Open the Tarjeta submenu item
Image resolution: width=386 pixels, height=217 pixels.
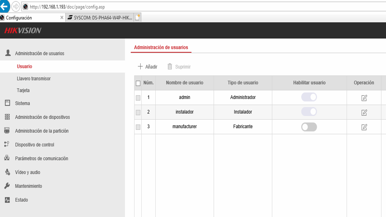(x=23, y=90)
